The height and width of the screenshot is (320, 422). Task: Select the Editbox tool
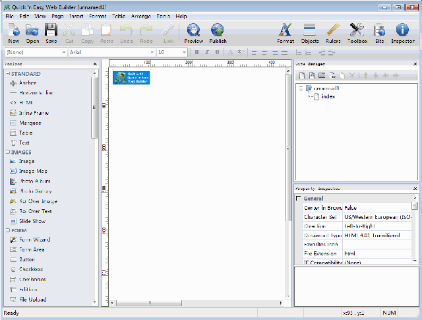tap(24, 289)
